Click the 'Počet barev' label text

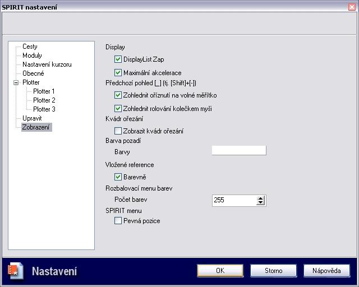tap(131, 200)
